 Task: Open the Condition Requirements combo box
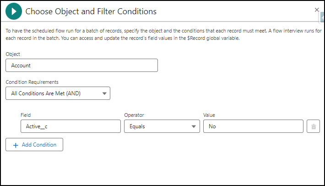[58, 93]
